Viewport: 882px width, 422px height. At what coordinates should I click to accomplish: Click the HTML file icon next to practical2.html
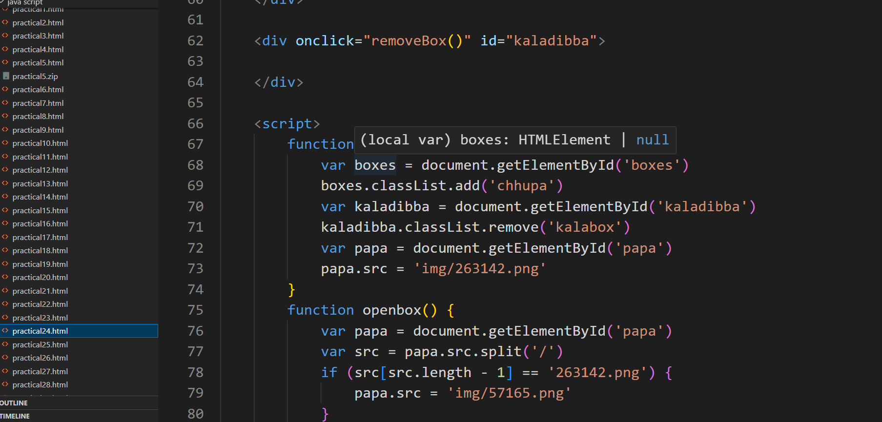(x=5, y=22)
